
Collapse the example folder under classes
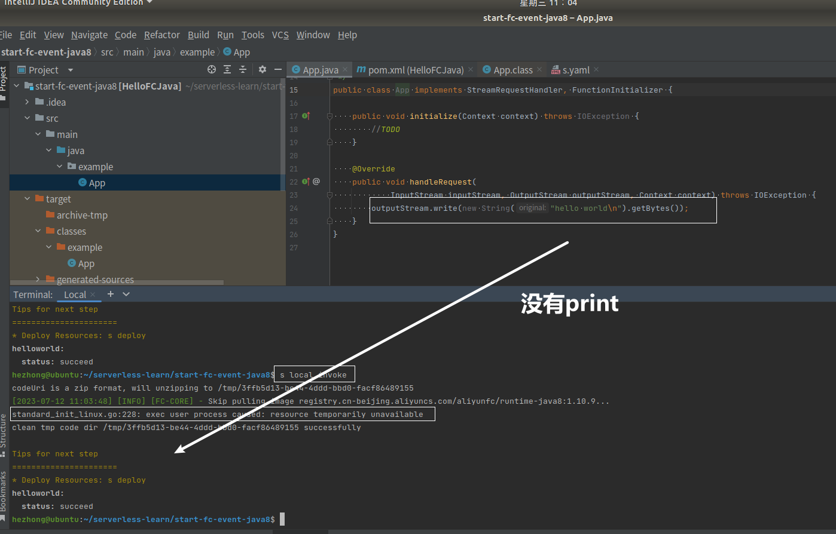tap(49, 247)
